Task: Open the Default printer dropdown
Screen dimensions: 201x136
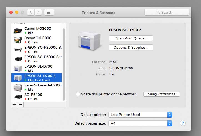Action: pos(140,115)
